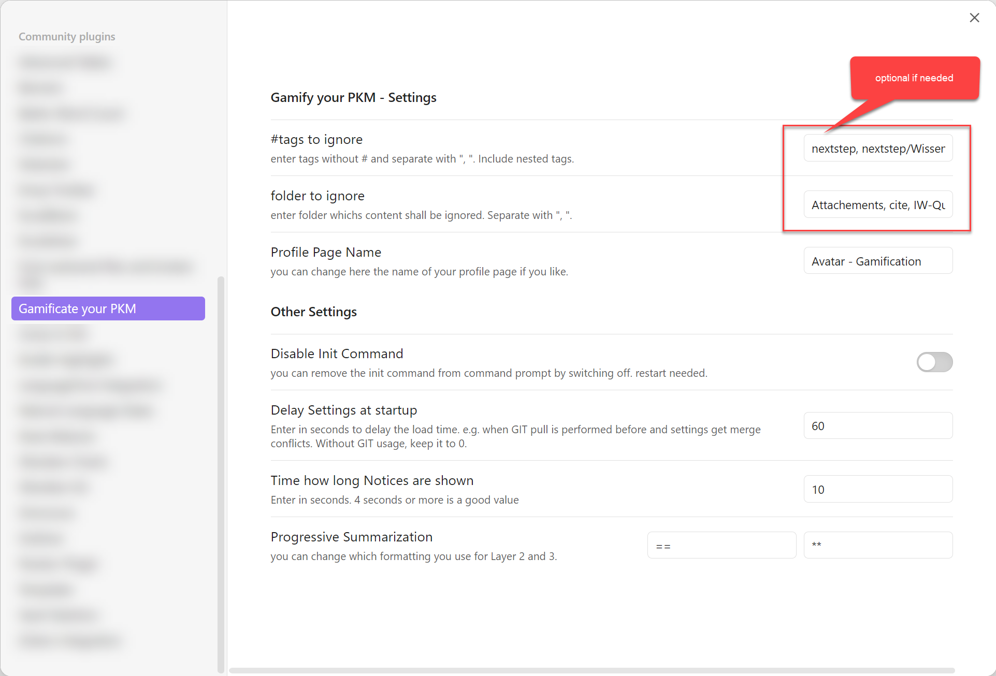
Task: Select the "Gamify your PKM - Settings" heading
Action: pyautogui.click(x=353, y=97)
